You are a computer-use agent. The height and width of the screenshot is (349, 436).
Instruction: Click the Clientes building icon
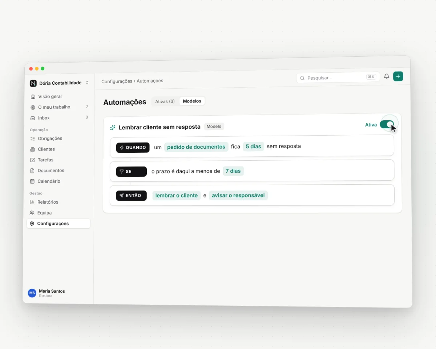pyautogui.click(x=33, y=149)
